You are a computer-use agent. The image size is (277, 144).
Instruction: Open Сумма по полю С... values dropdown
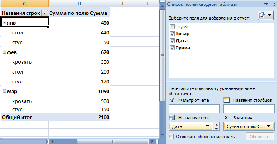[x=269, y=126]
